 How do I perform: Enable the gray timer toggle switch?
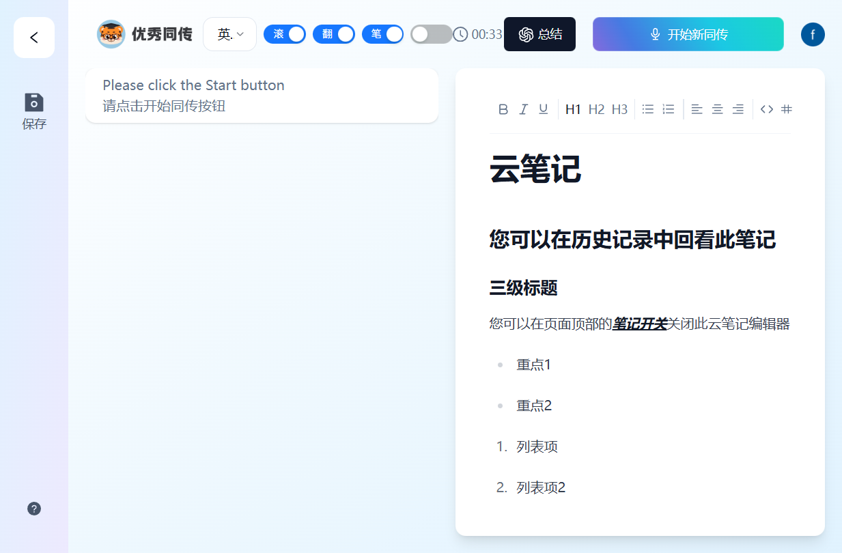[431, 34]
